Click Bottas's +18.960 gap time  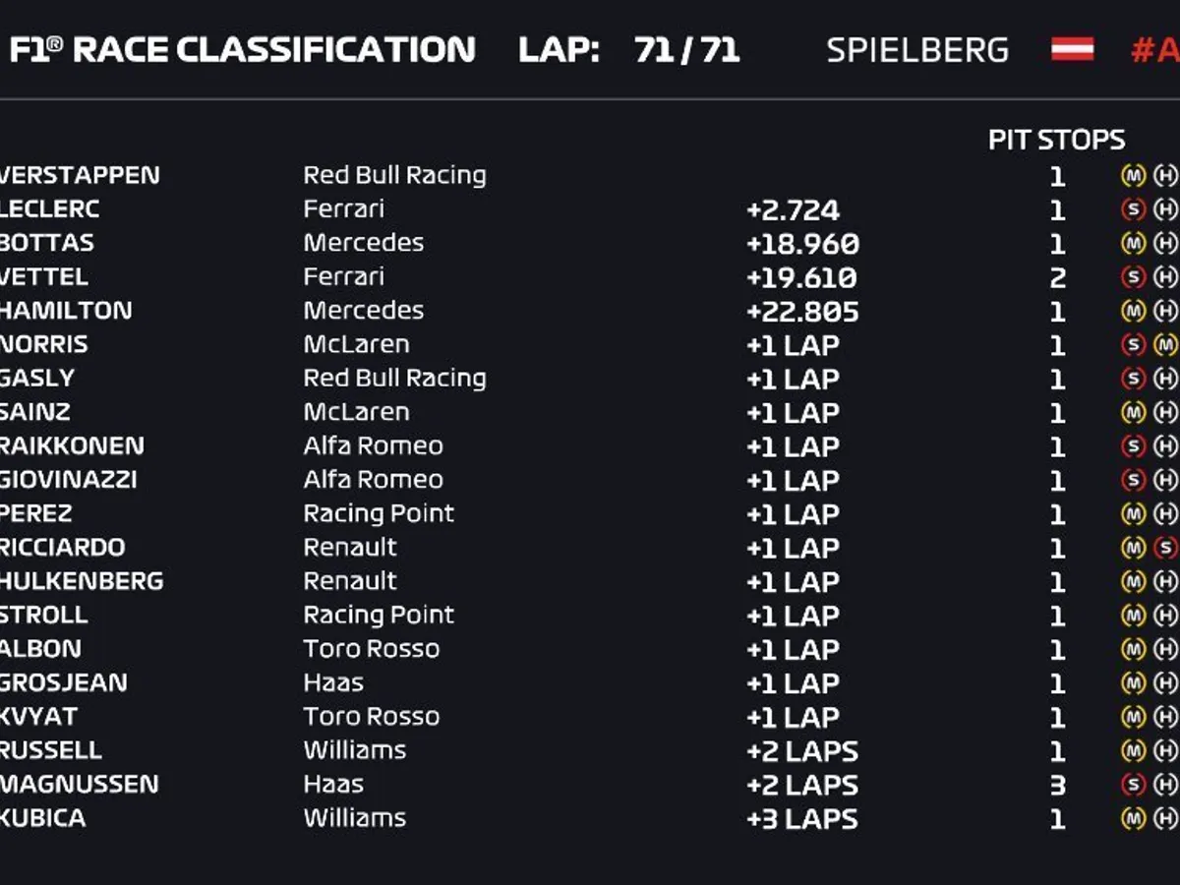802,244
